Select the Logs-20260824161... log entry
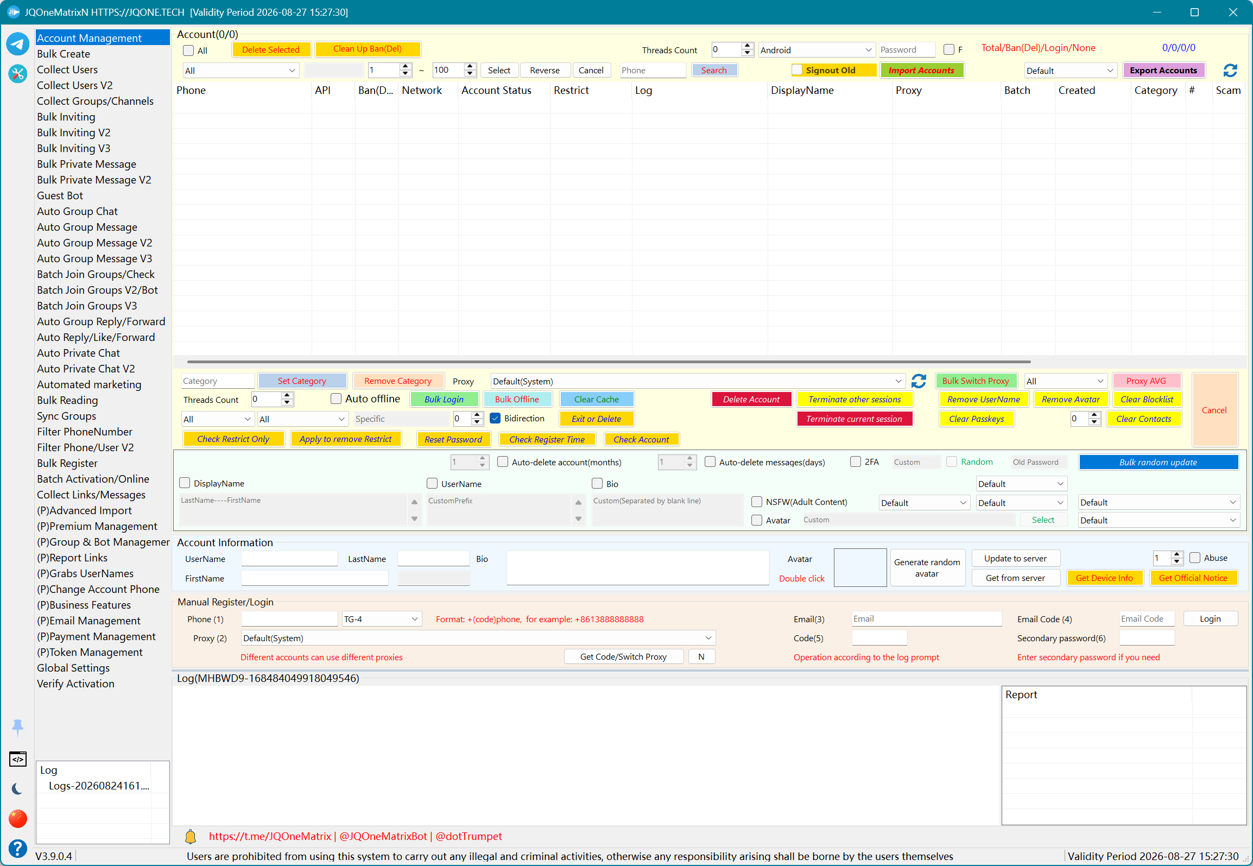 point(99,786)
